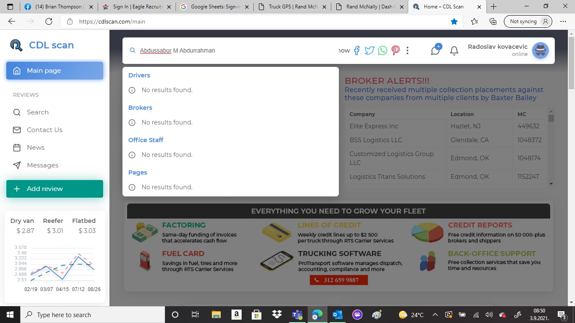This screenshot has height=323, width=575.
Task: Switch to the Google Sheets browser tab
Action: [x=215, y=7]
